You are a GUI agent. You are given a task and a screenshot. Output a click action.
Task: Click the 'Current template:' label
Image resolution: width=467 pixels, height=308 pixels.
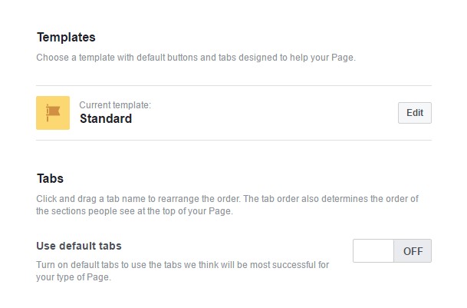(115, 104)
